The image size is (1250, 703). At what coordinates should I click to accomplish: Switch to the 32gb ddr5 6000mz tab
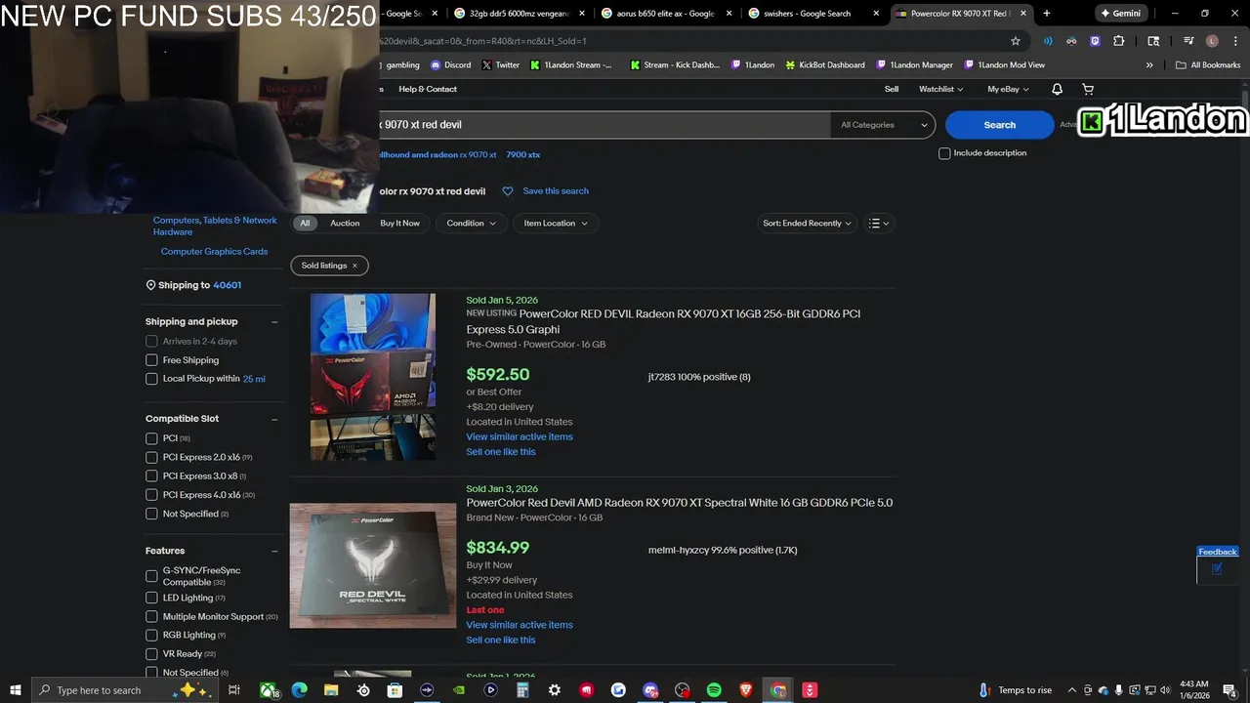[518, 14]
